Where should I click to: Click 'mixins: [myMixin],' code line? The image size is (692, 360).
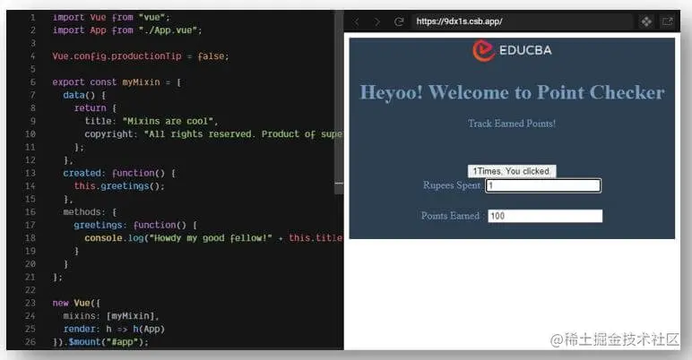click(x=111, y=316)
